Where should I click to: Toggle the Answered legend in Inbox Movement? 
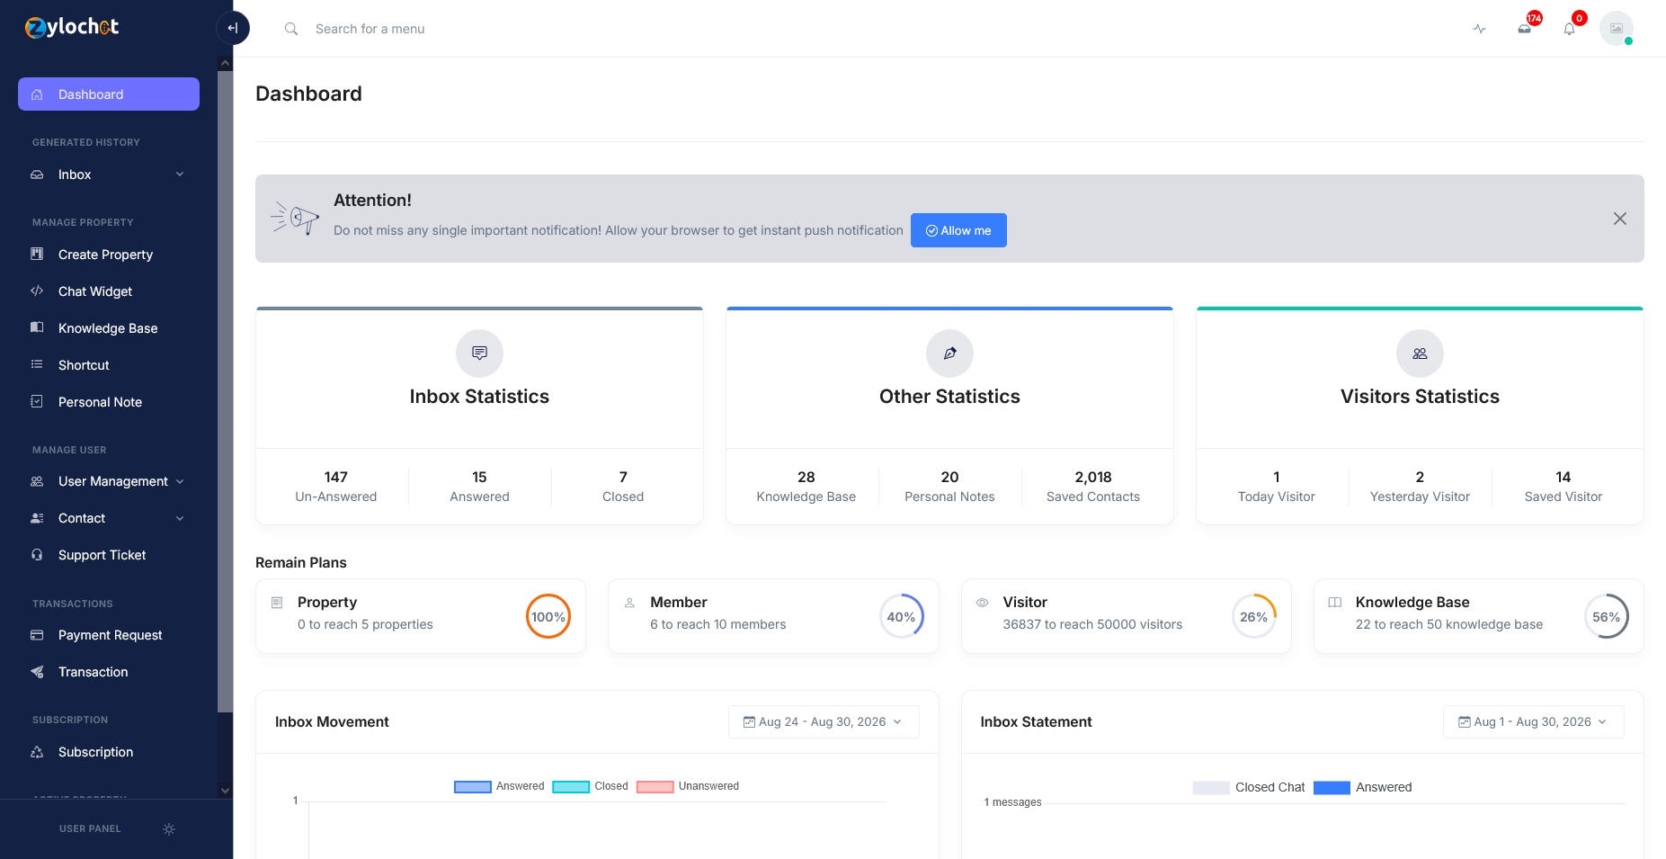pyautogui.click(x=499, y=786)
